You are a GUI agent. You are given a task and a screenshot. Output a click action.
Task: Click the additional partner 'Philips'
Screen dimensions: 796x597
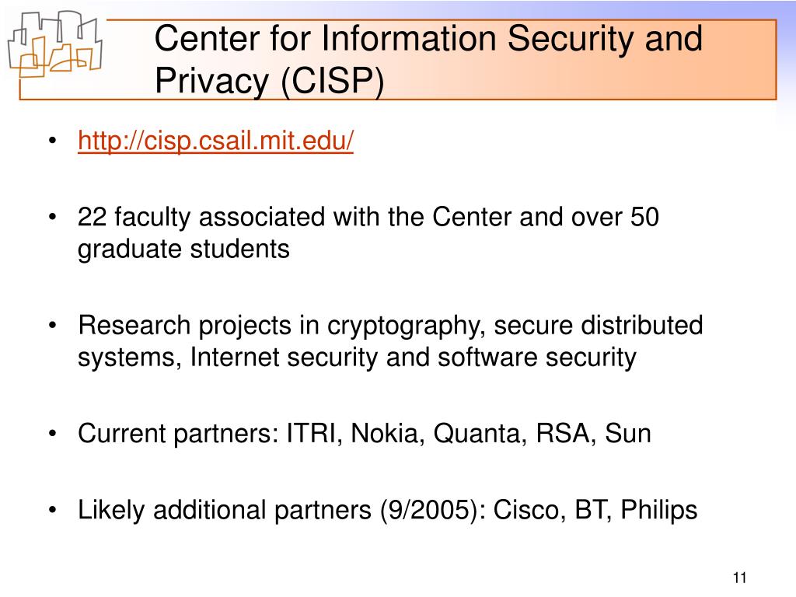659,510
